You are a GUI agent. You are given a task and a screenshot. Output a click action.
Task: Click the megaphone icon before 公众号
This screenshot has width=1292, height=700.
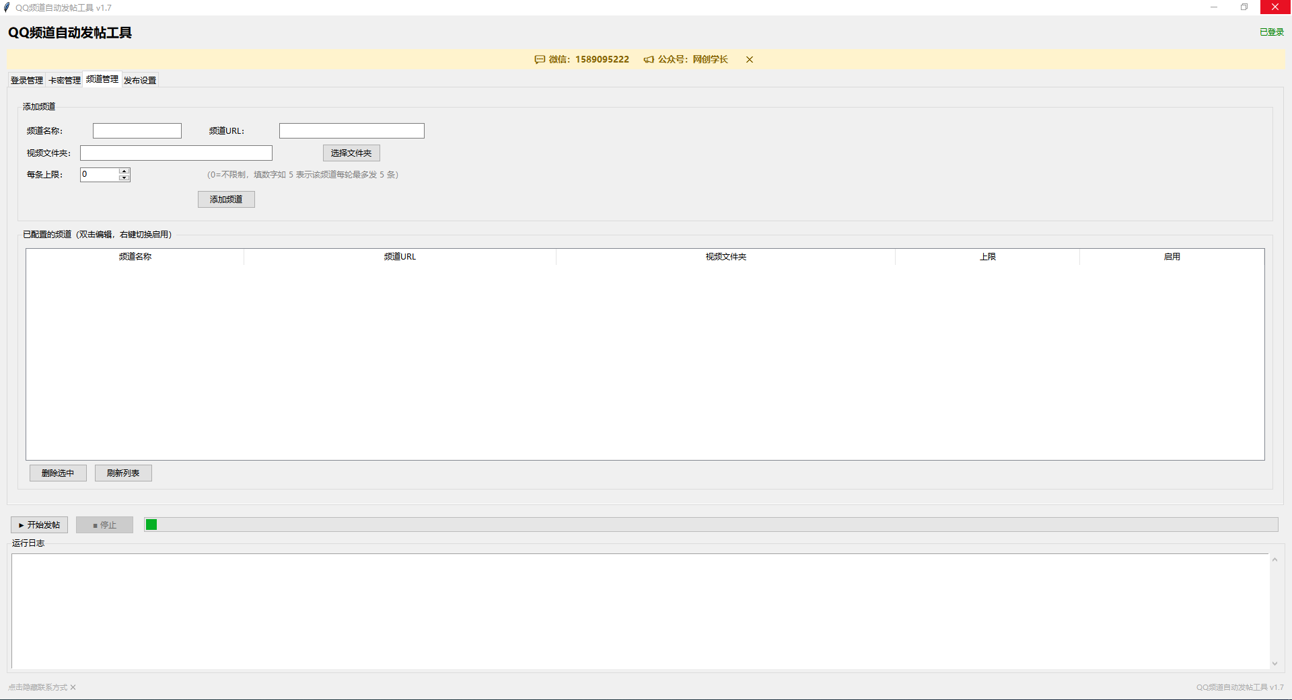649,59
